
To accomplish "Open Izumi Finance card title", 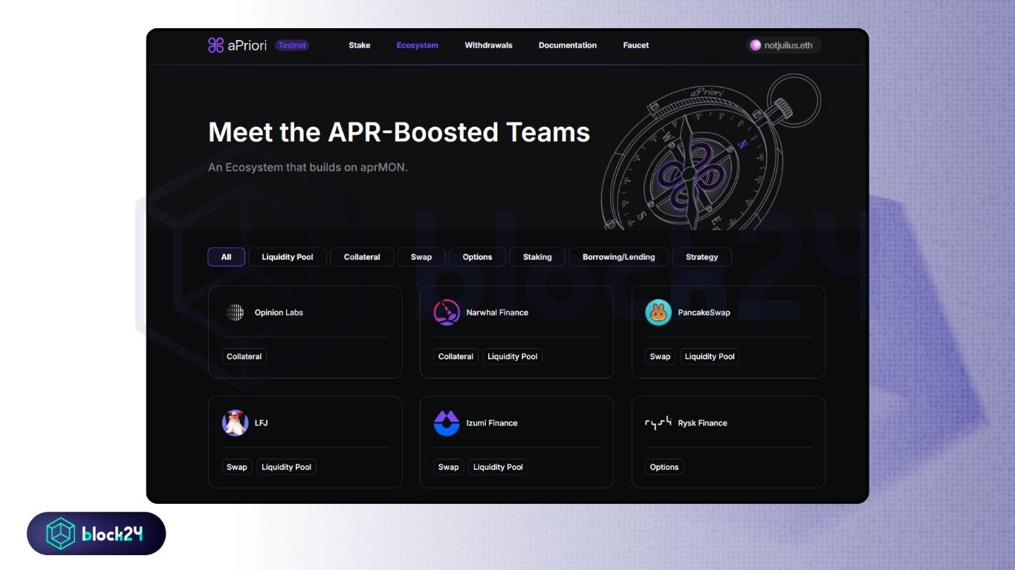I will click(492, 423).
